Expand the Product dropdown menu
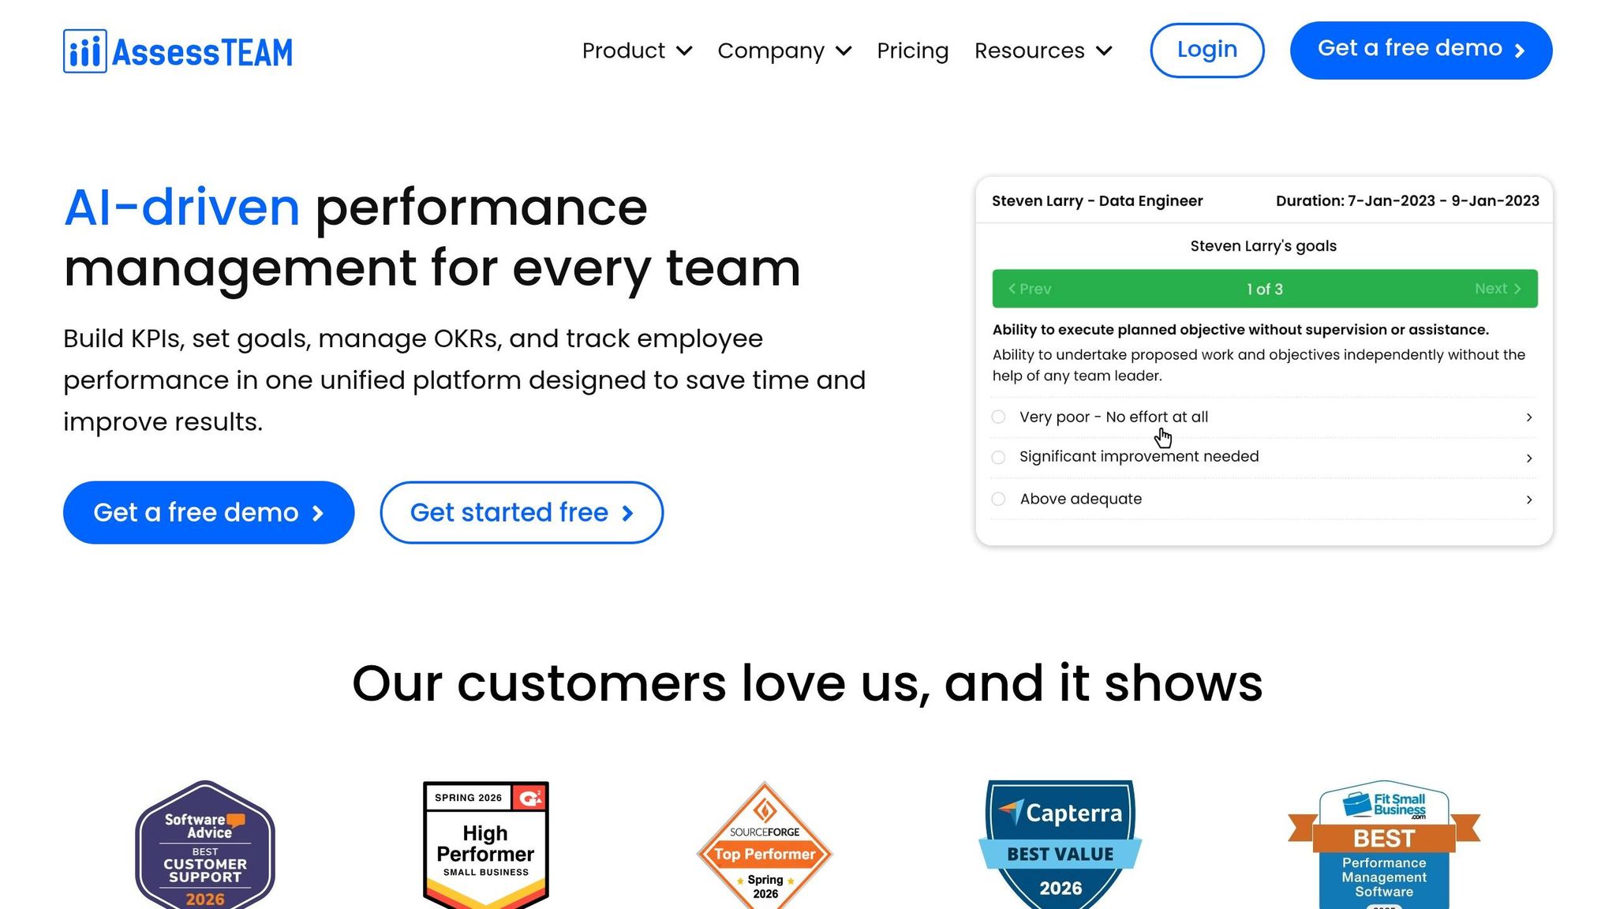This screenshot has height=909, width=1616. (638, 50)
